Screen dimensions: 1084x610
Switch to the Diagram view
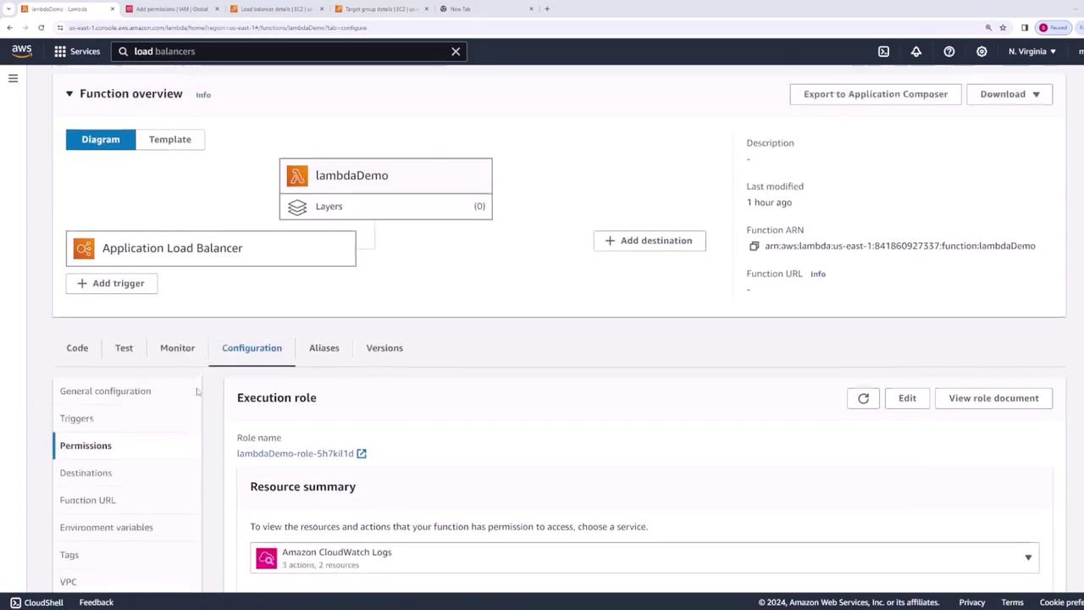(x=101, y=140)
